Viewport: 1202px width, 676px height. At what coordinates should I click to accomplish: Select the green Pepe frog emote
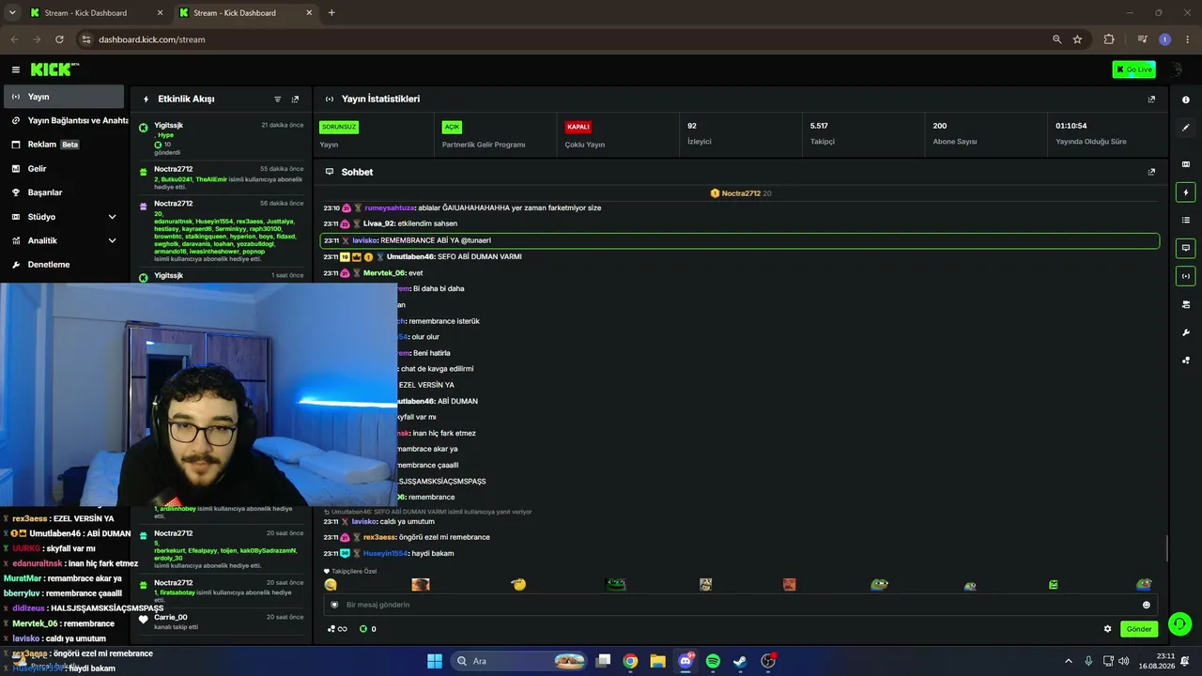coord(615,584)
